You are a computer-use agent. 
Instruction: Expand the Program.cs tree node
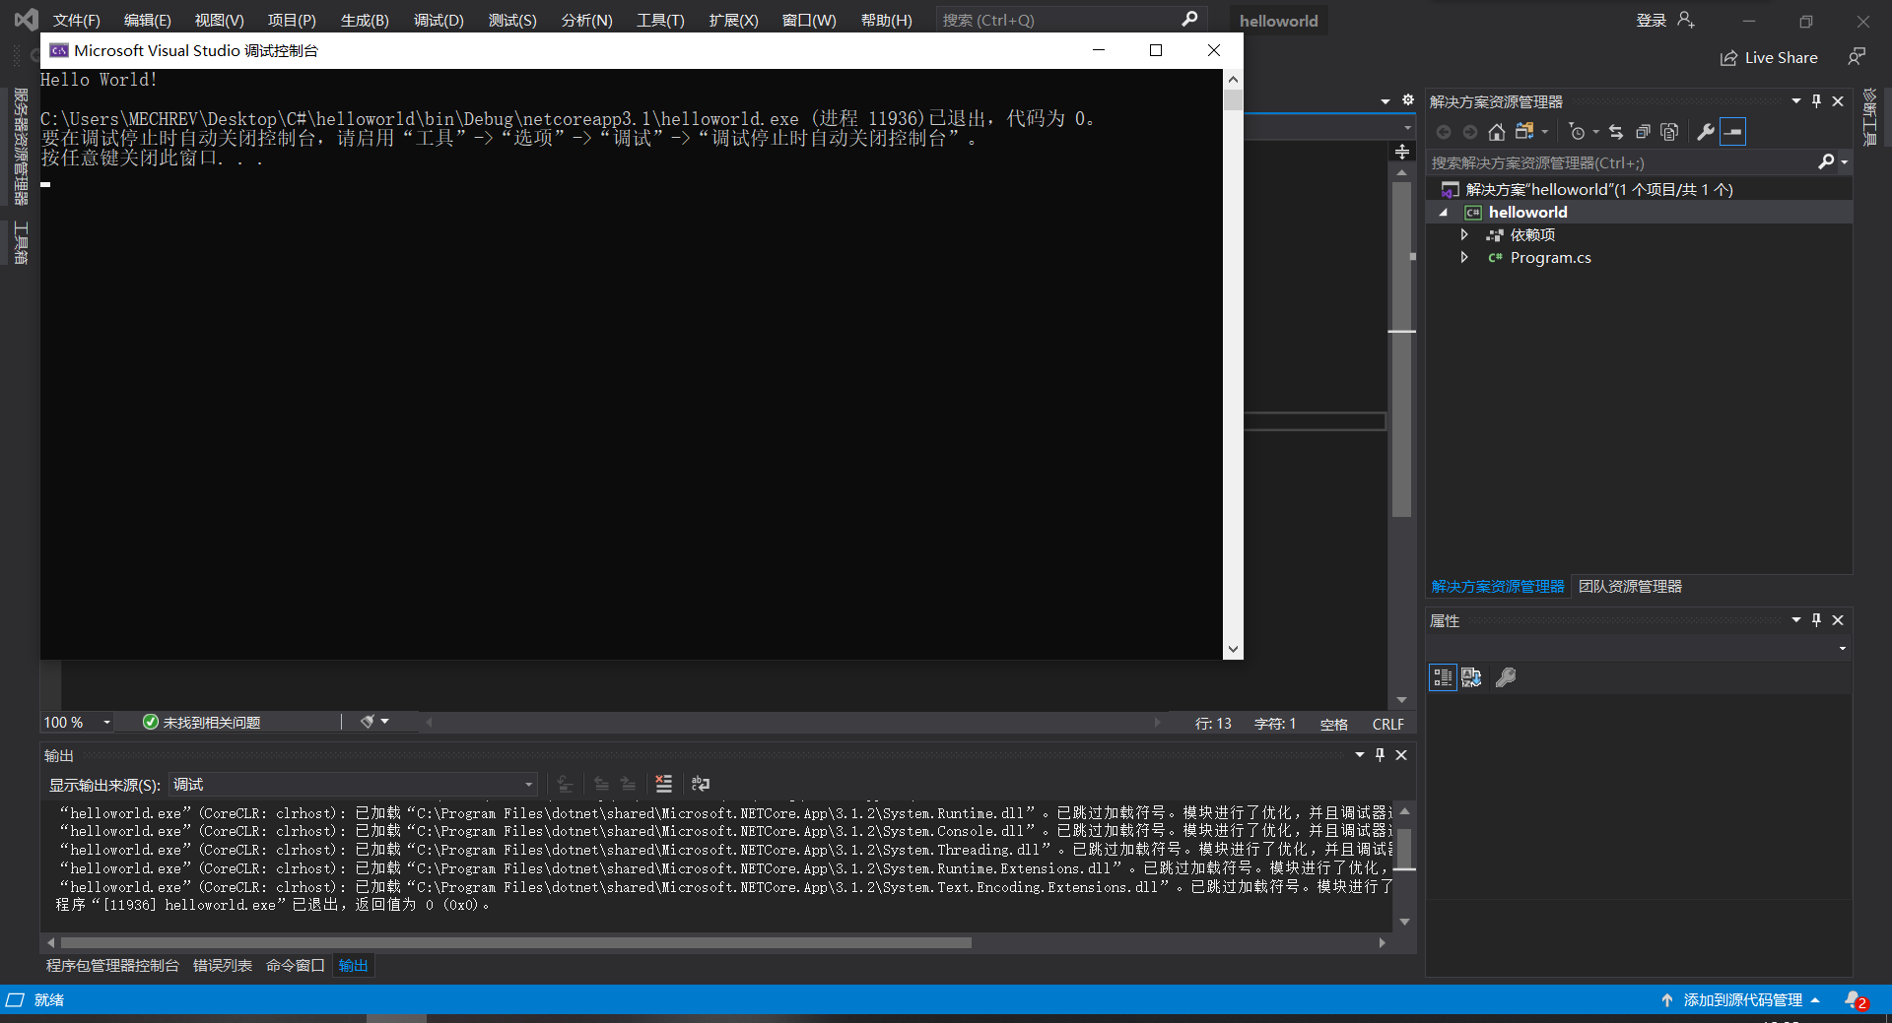click(1464, 258)
